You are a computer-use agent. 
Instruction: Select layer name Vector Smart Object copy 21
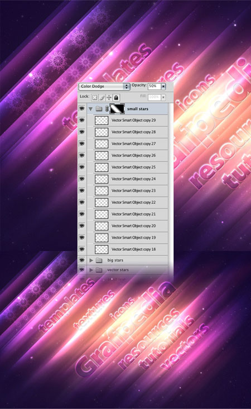tap(133, 214)
